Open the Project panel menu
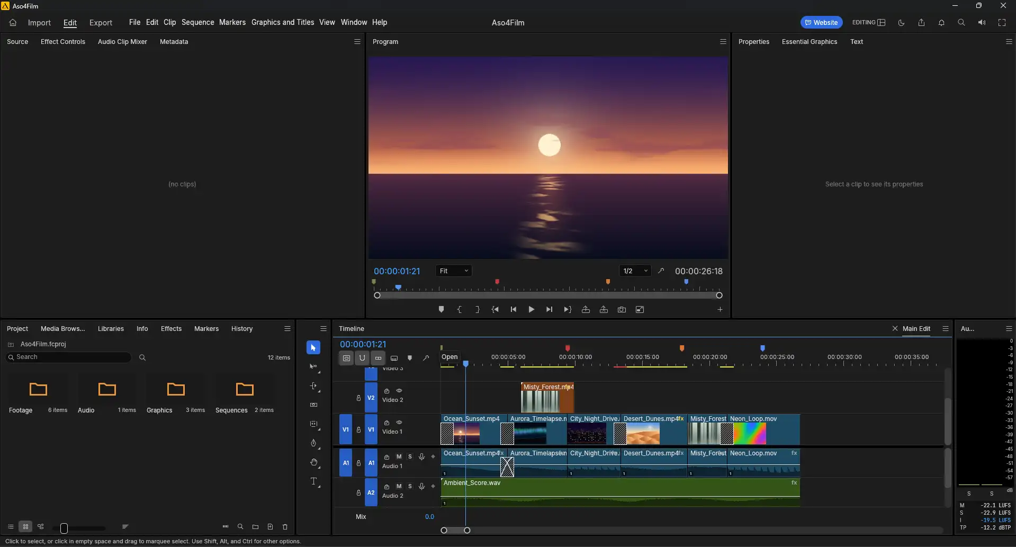Viewport: 1016px width, 547px height. point(287,328)
